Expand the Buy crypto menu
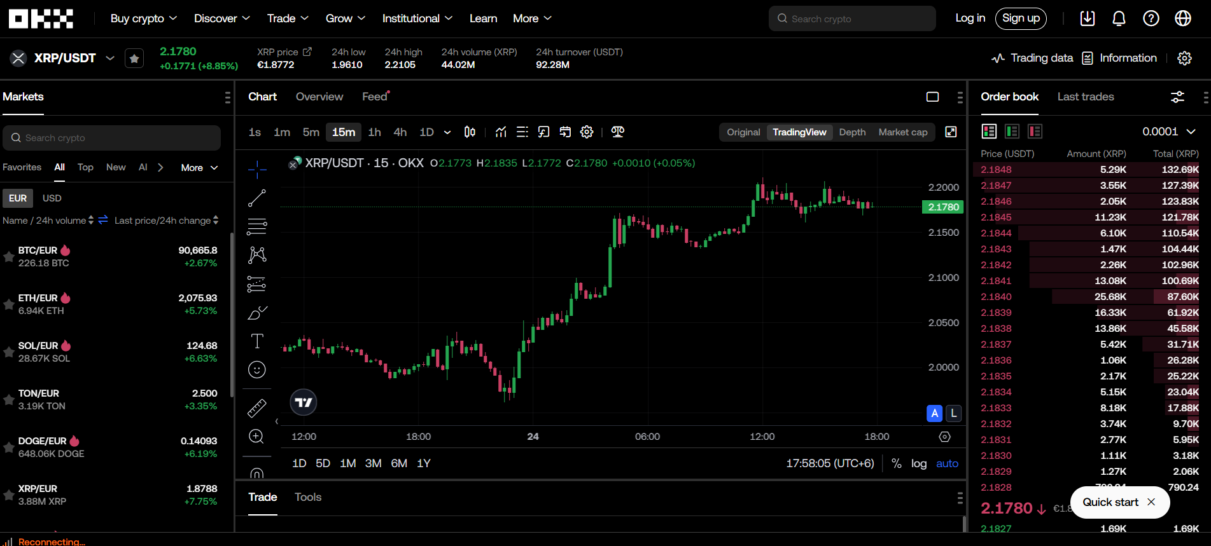The height and width of the screenshot is (546, 1211). [143, 18]
